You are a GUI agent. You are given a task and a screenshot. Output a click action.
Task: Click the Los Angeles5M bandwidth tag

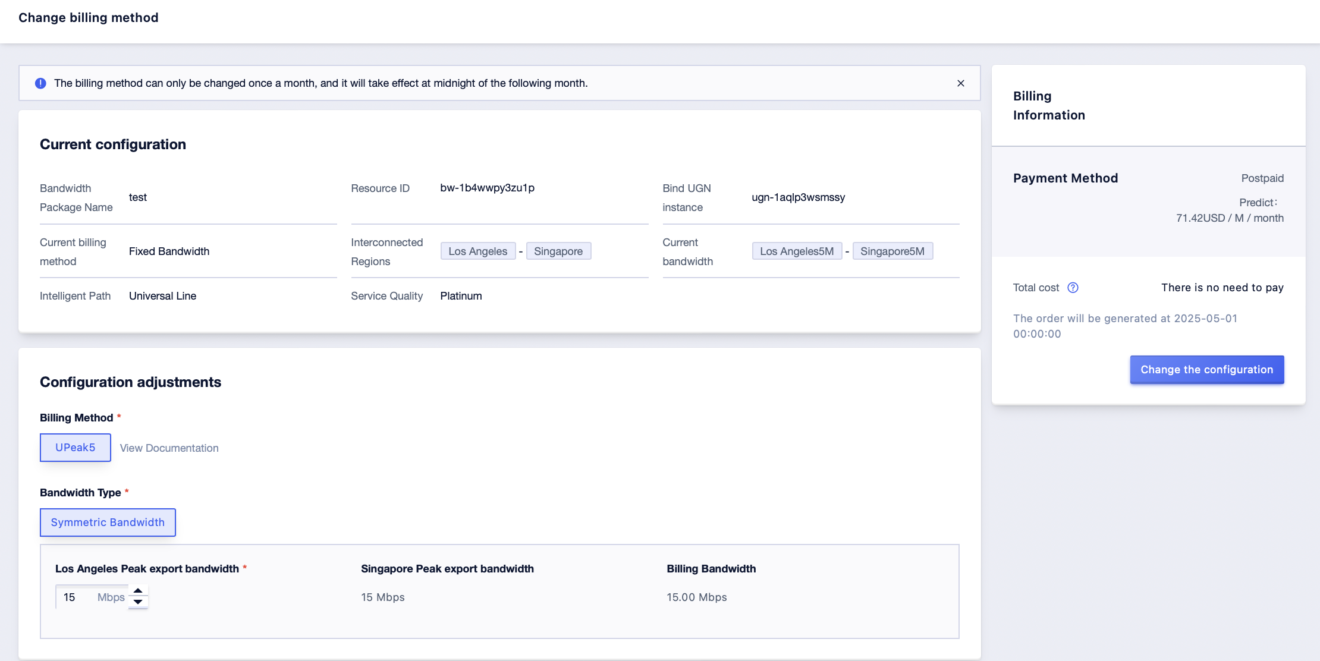point(797,251)
